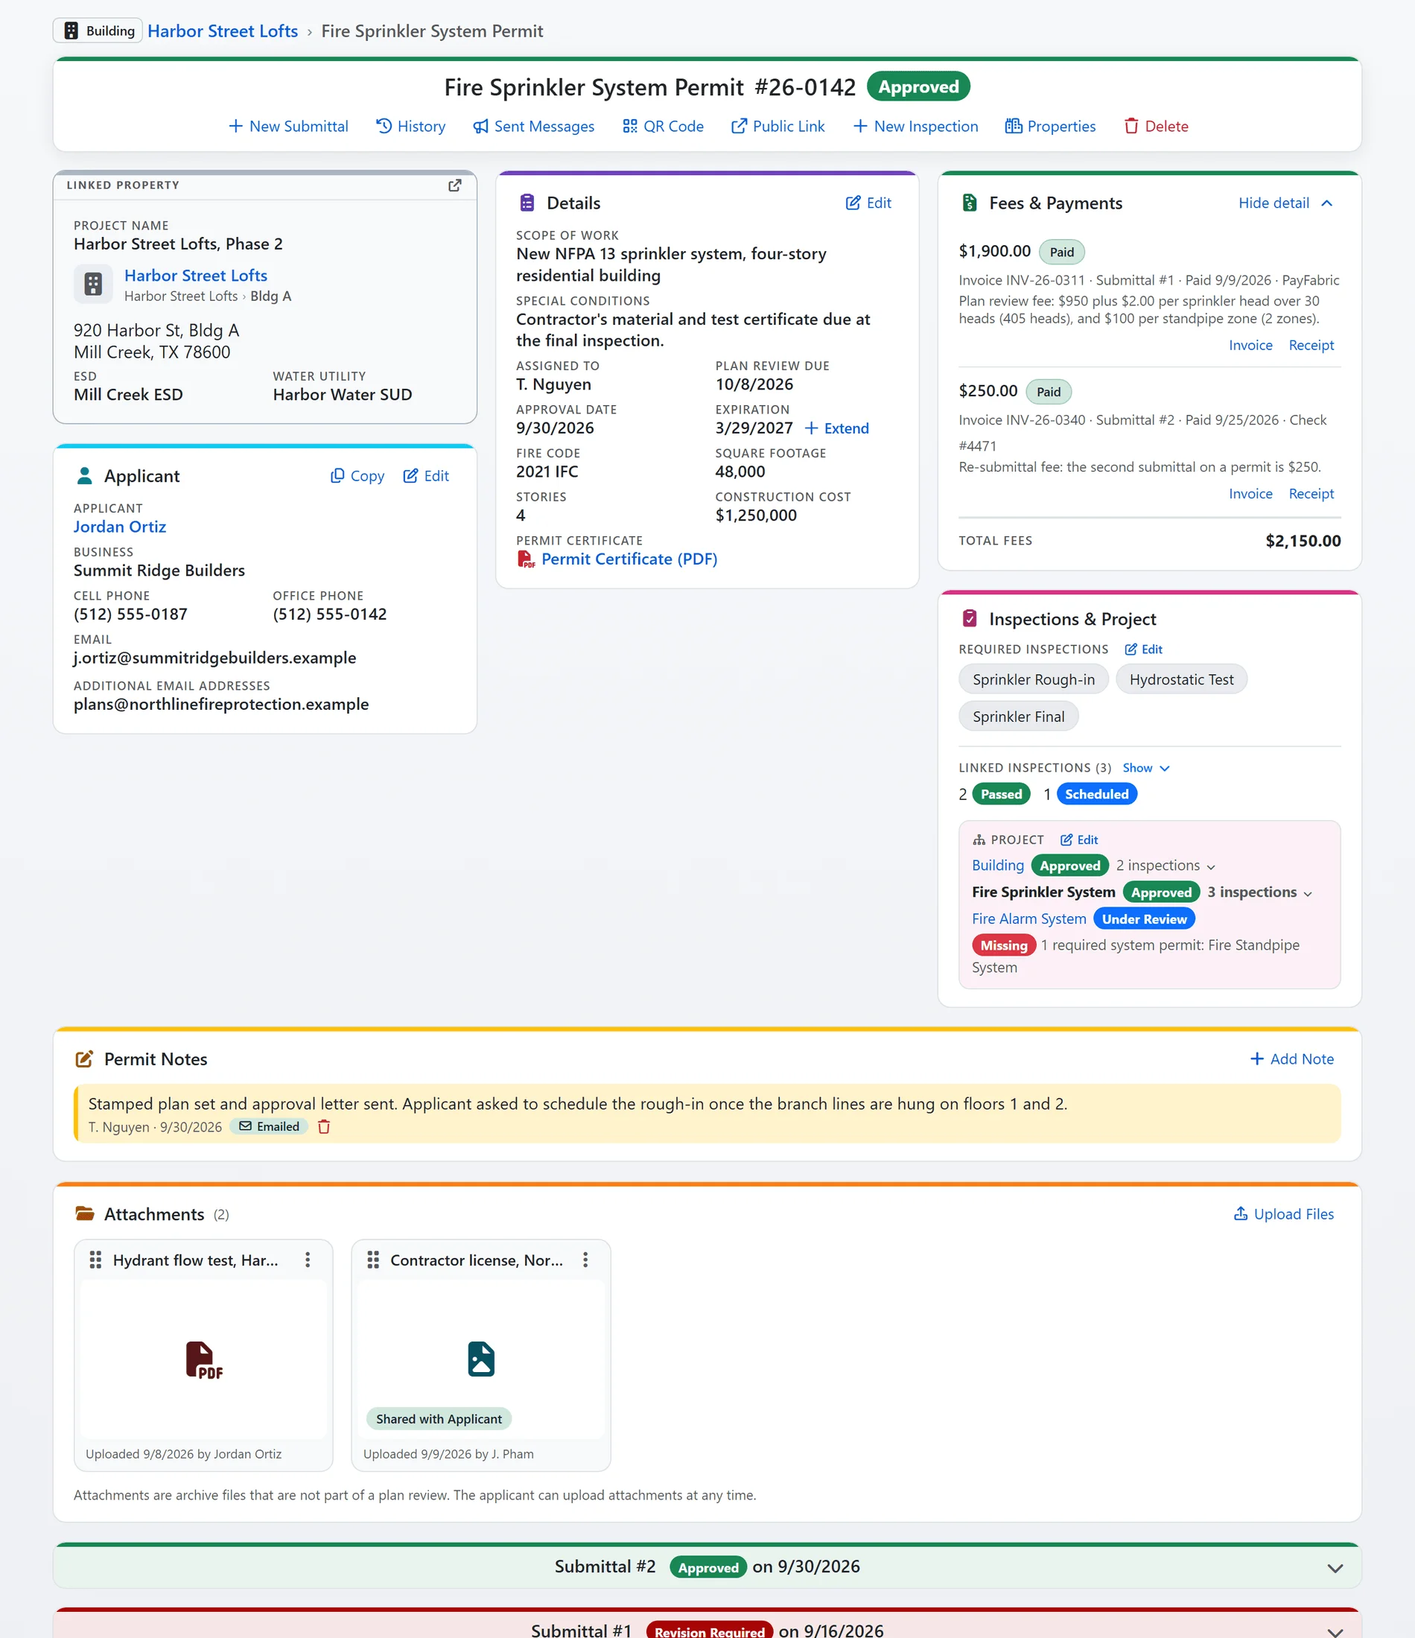Edit the Project section
This screenshot has height=1638, width=1415.
coord(1079,839)
